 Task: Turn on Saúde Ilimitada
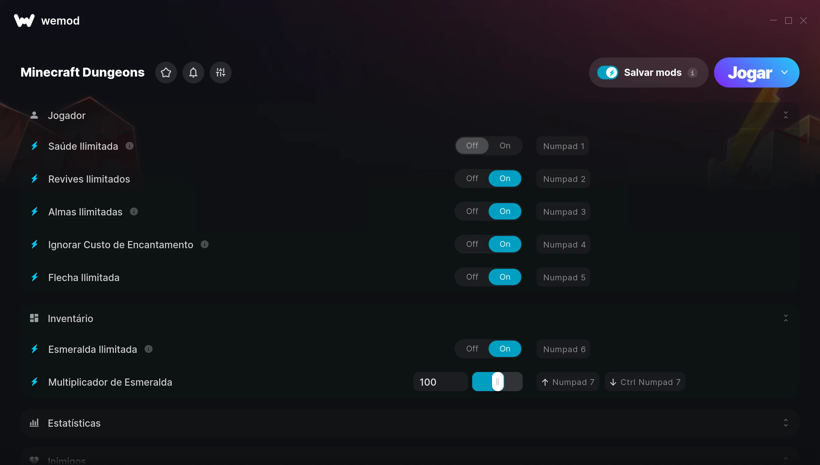(505, 146)
